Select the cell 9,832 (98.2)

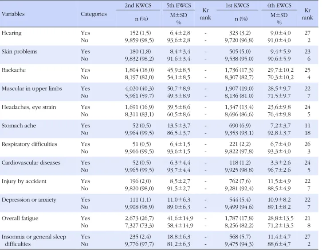click(x=139, y=59)
